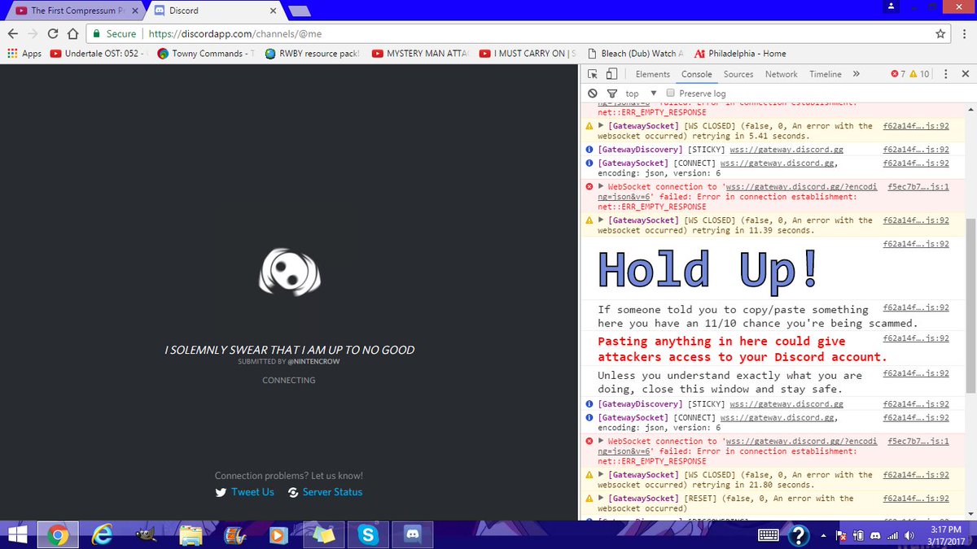Open the Windows Start button
The width and height of the screenshot is (977, 549).
(17, 534)
